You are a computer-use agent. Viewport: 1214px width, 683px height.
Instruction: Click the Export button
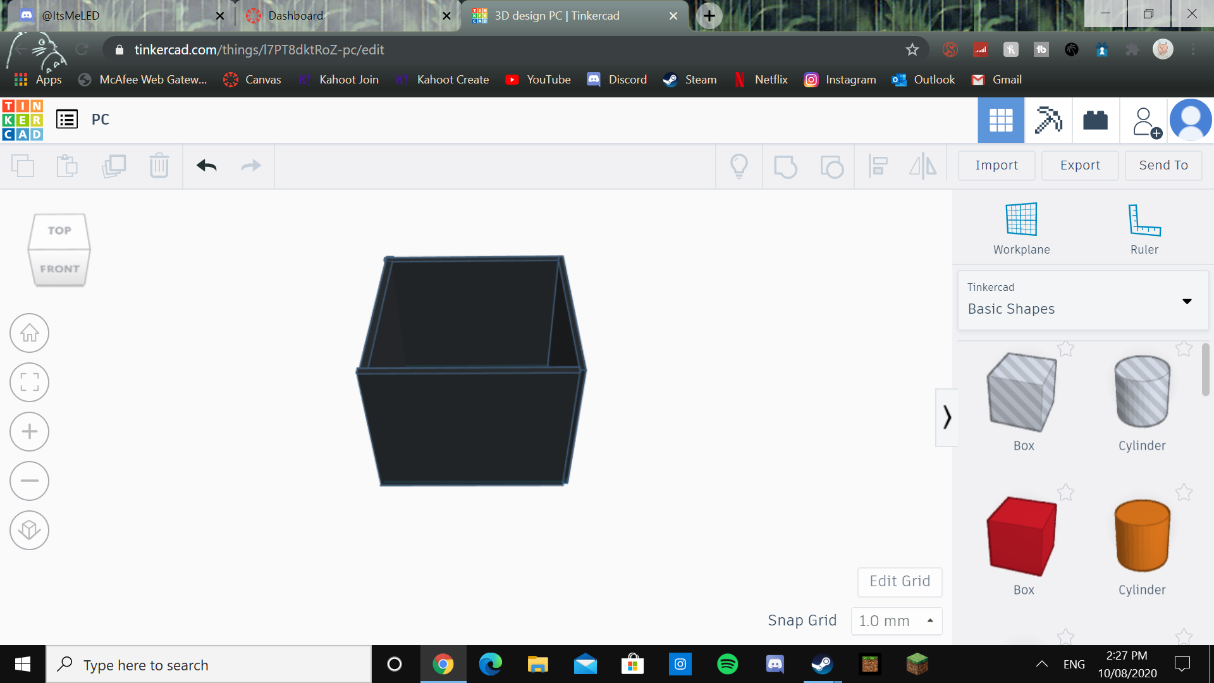tap(1079, 165)
